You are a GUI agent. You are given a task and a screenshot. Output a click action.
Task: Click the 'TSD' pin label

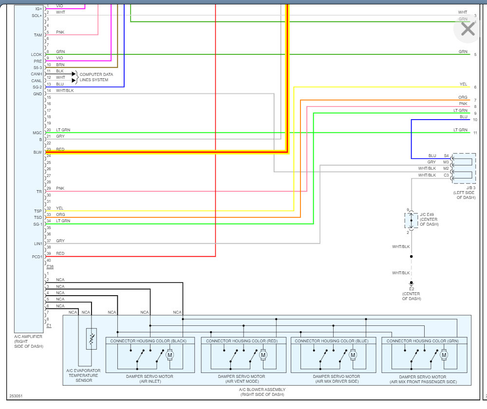(38, 217)
